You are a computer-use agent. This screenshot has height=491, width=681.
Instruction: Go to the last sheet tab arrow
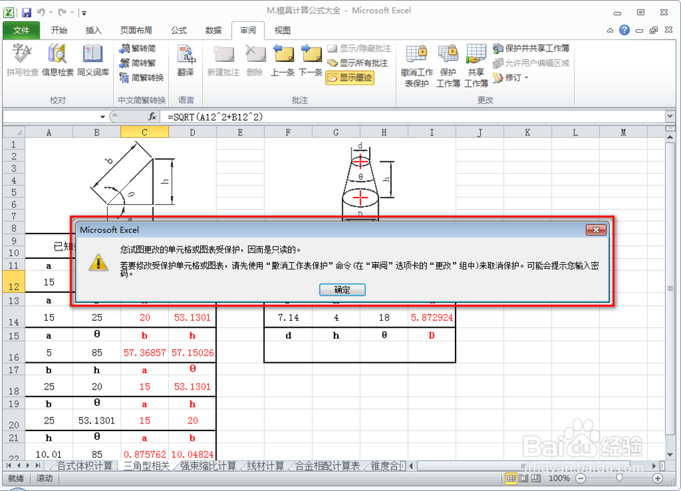click(x=38, y=466)
